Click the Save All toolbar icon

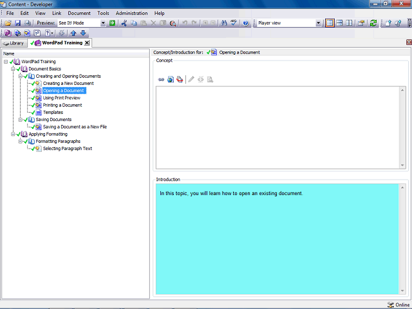(x=27, y=23)
